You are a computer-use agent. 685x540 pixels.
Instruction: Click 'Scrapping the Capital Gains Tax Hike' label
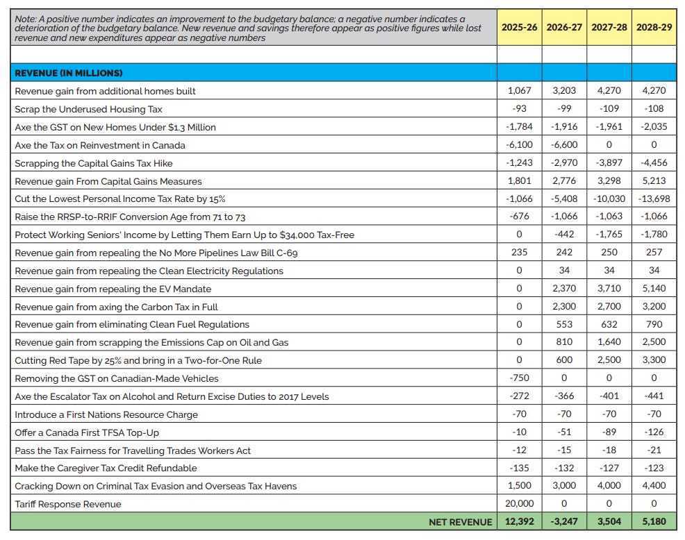(94, 163)
